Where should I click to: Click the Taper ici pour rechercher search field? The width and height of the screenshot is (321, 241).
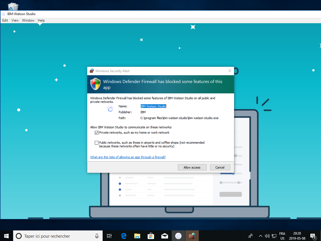coord(56,236)
